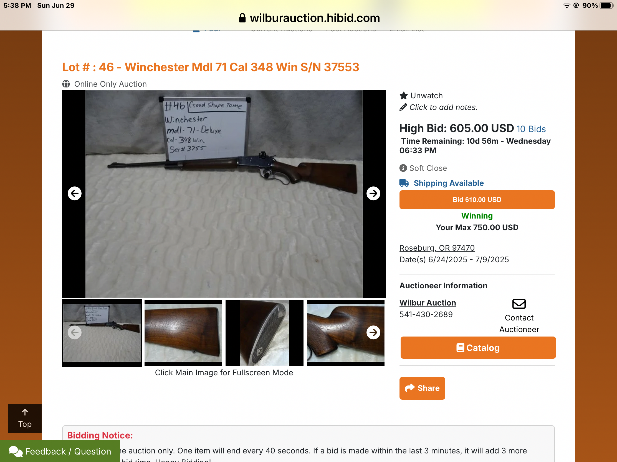617x462 pixels.
Task: Open the Wilbur Auction link
Action: (x=428, y=303)
